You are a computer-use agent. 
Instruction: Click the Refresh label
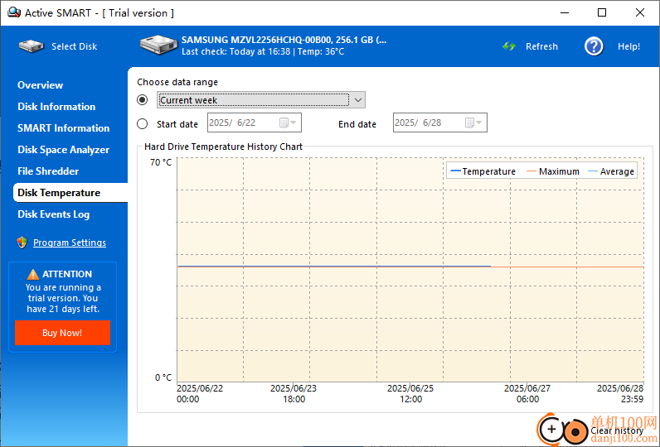pyautogui.click(x=541, y=46)
